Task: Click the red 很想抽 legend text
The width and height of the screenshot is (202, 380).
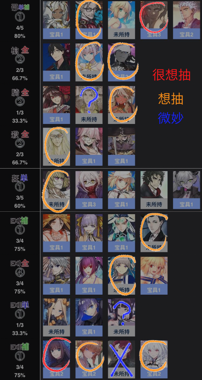Action: click(x=172, y=75)
